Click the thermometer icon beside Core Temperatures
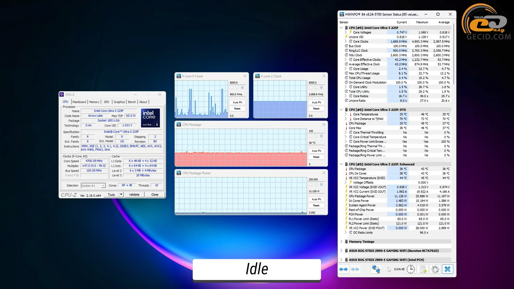514x289 pixels. pyautogui.click(x=350, y=114)
